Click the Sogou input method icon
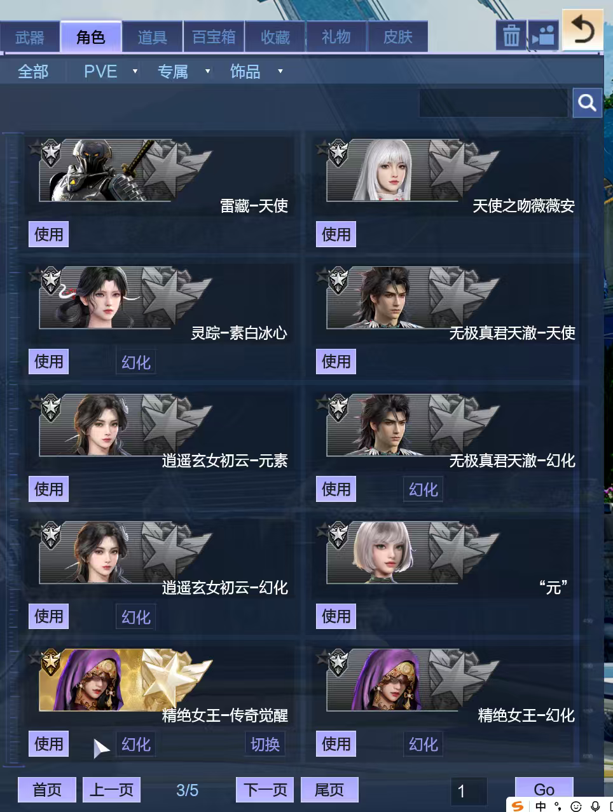 click(518, 806)
